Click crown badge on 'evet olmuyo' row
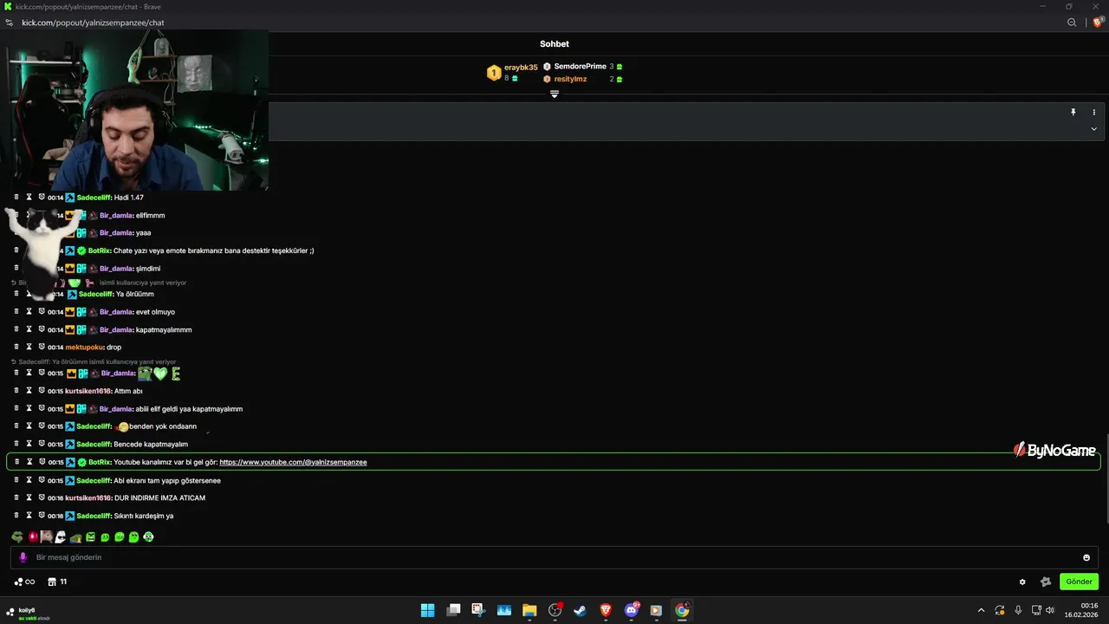This screenshot has width=1109, height=624. 70,312
